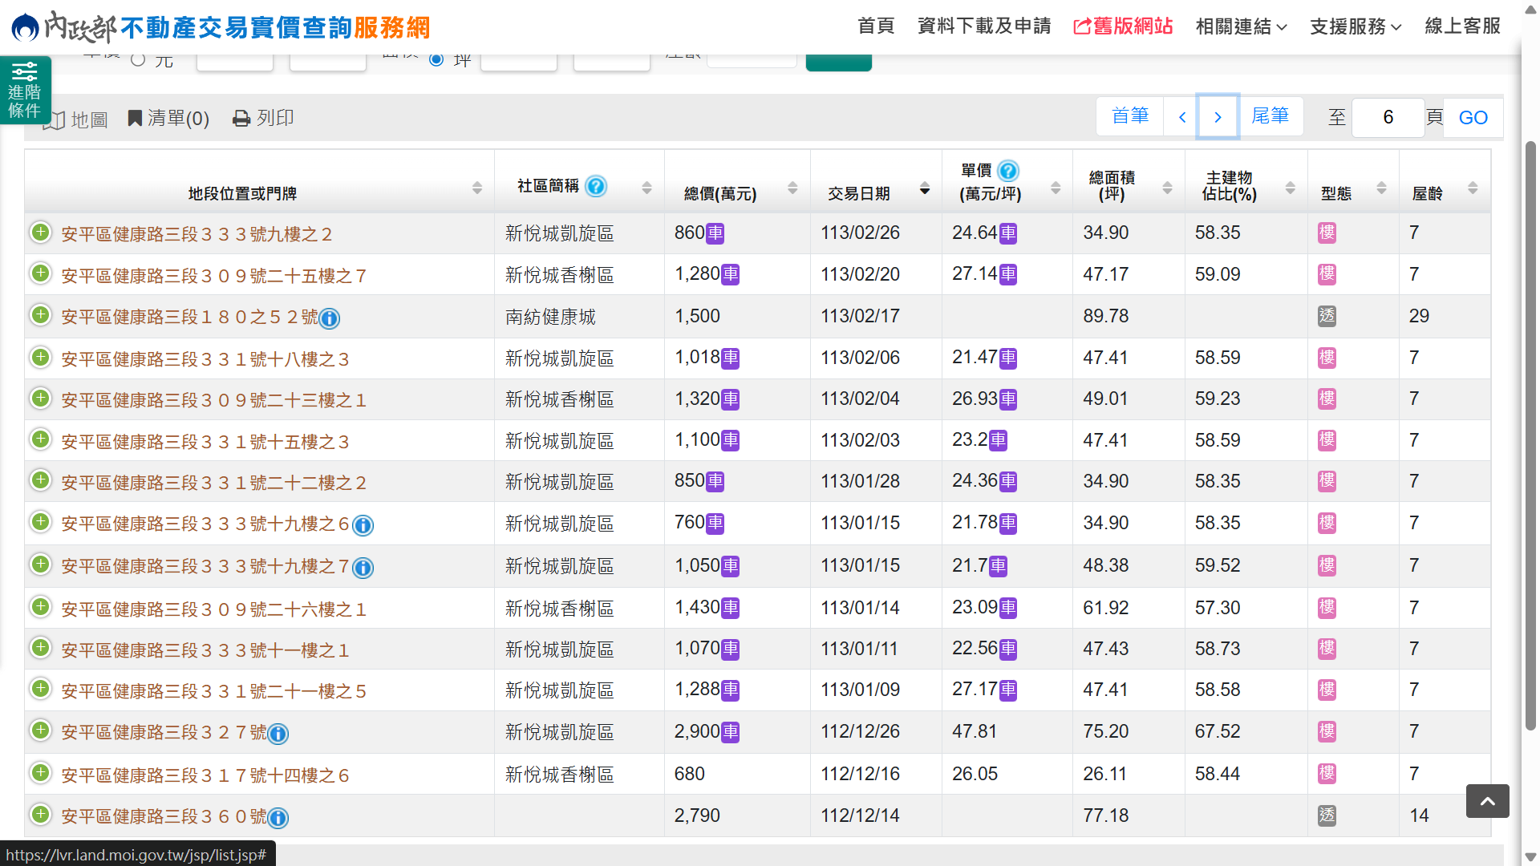The width and height of the screenshot is (1540, 866).
Task: Expand row for 南紡健康城 listing
Action: (x=40, y=315)
